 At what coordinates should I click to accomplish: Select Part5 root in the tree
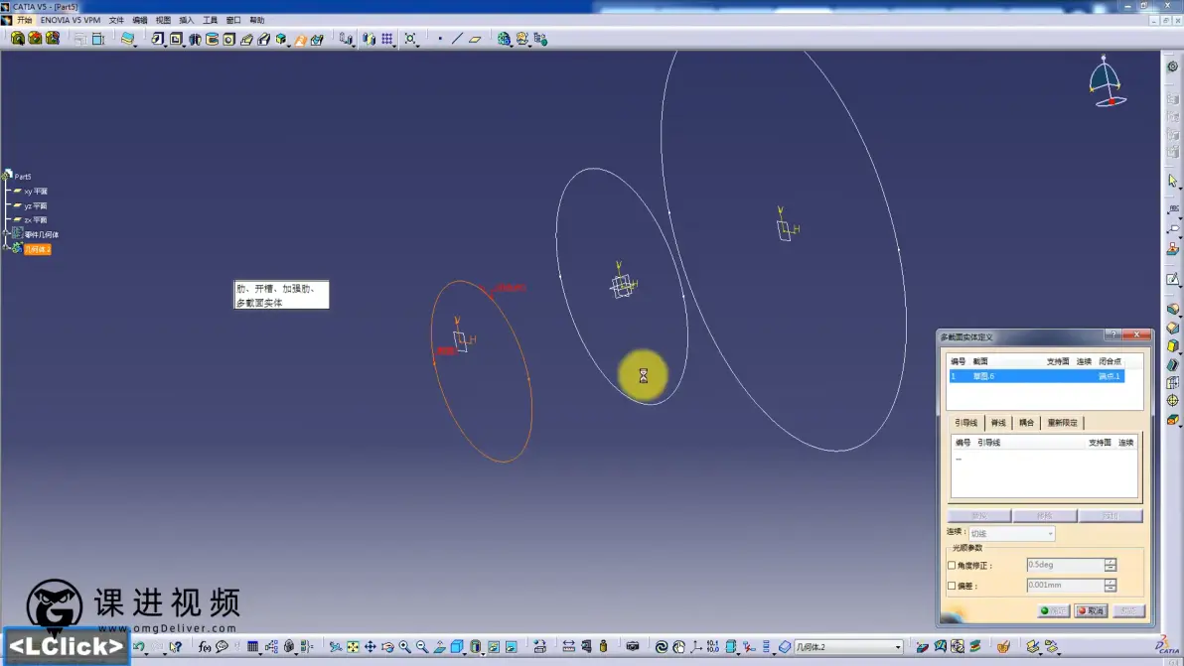(x=23, y=177)
